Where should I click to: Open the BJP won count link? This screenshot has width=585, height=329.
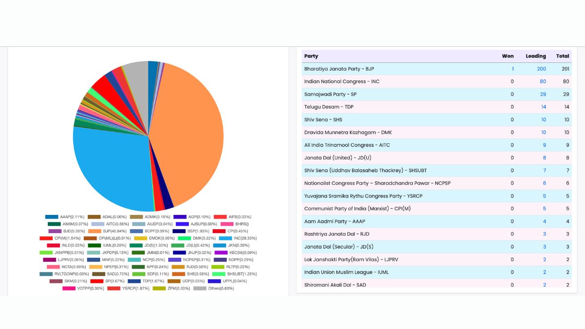512,69
